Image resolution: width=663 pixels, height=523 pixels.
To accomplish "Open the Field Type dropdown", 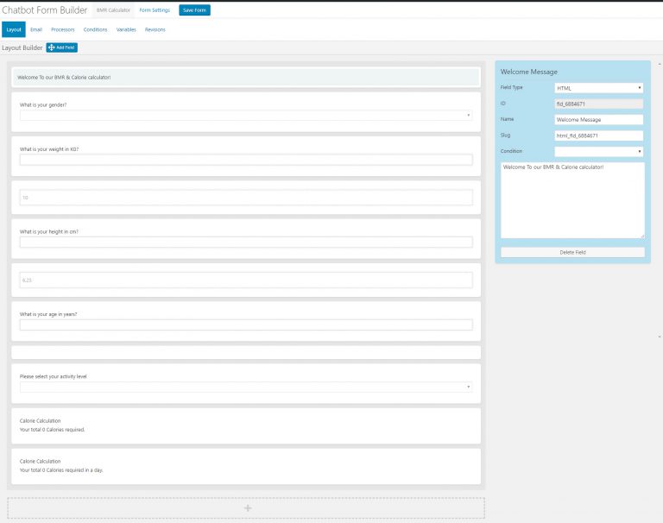I will pyautogui.click(x=598, y=88).
